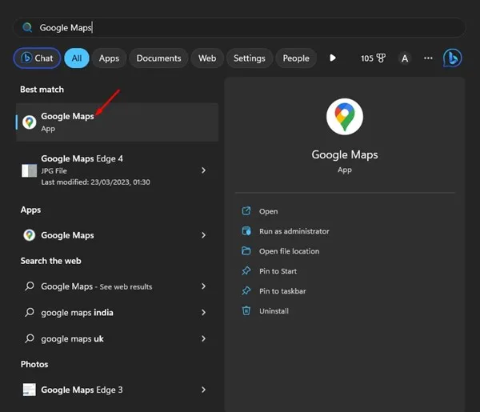Click the Search the web heading
Image resolution: width=480 pixels, height=412 pixels.
tap(51, 261)
